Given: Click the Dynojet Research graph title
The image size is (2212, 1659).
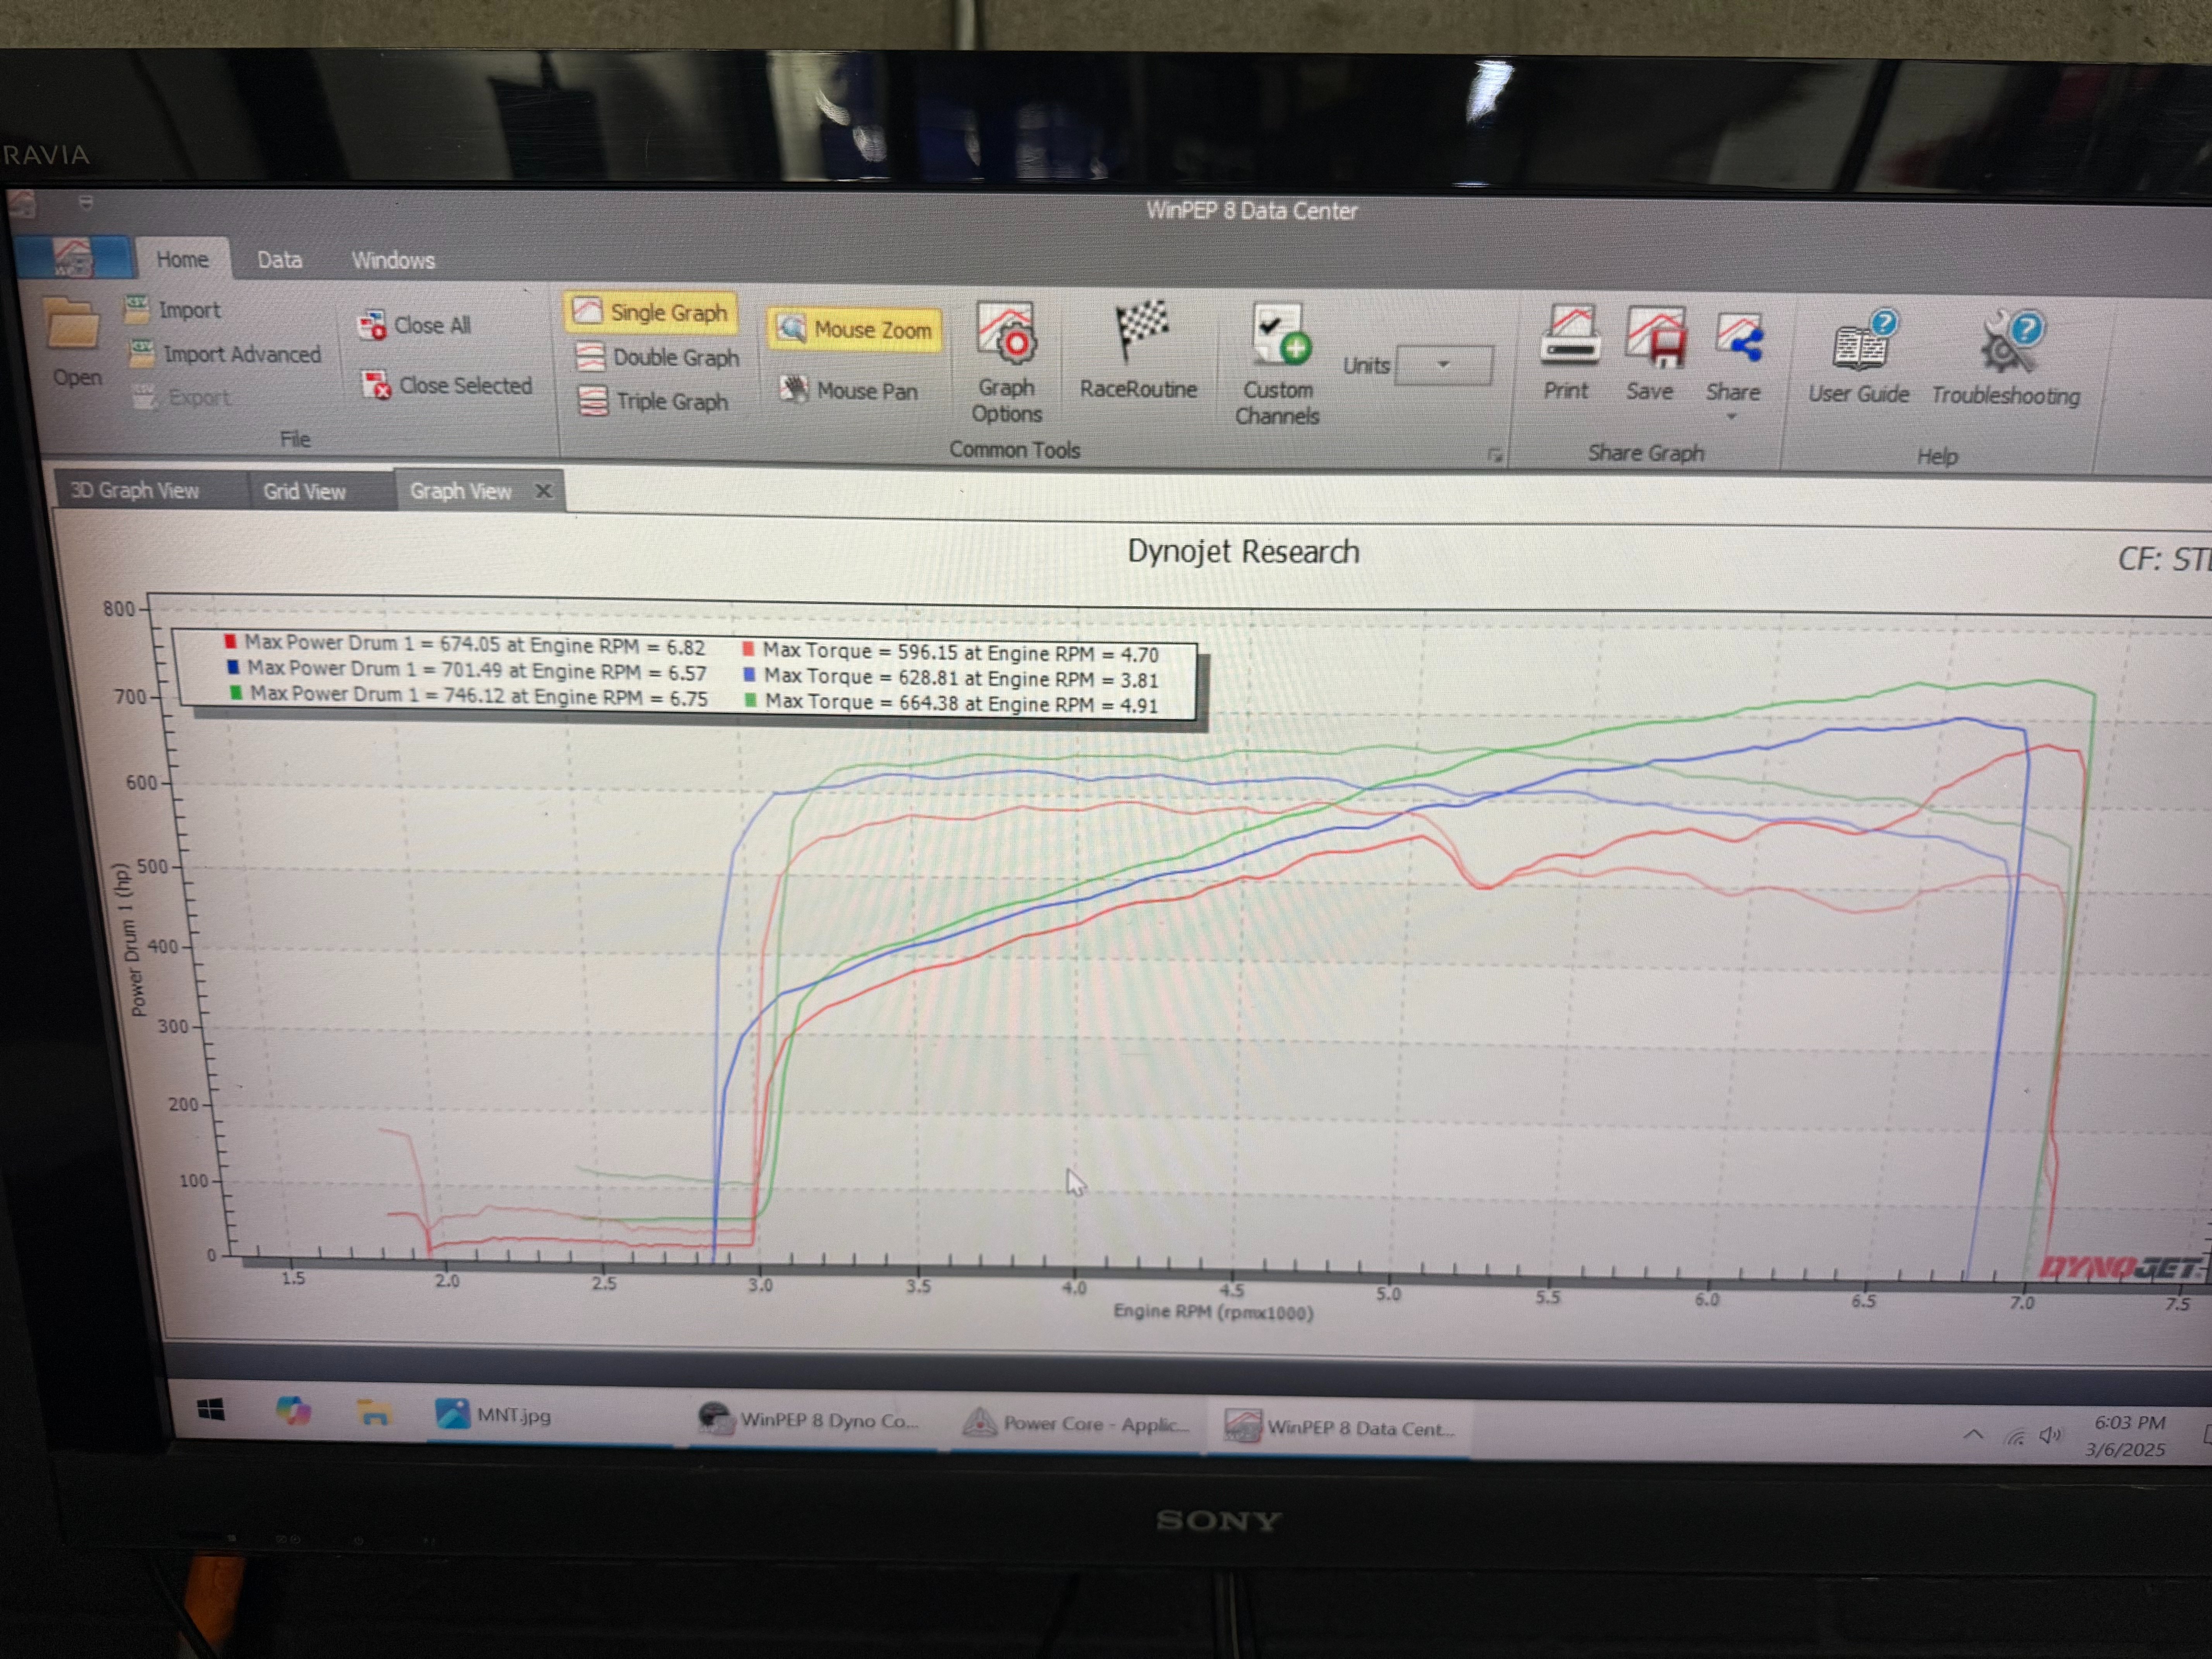Looking at the screenshot, I should [x=1243, y=551].
